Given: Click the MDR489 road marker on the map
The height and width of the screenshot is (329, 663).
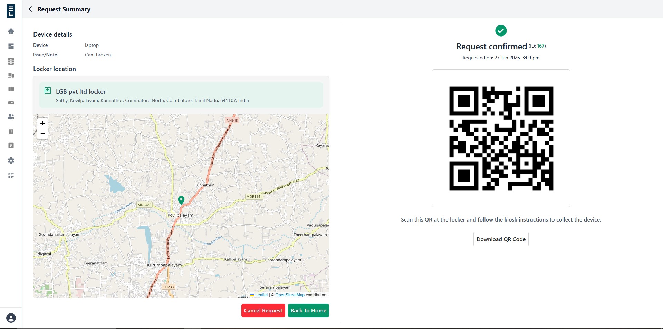Looking at the screenshot, I should [144, 205].
